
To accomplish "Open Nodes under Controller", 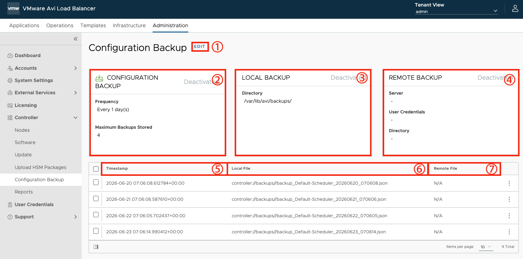I will pyautogui.click(x=22, y=130).
